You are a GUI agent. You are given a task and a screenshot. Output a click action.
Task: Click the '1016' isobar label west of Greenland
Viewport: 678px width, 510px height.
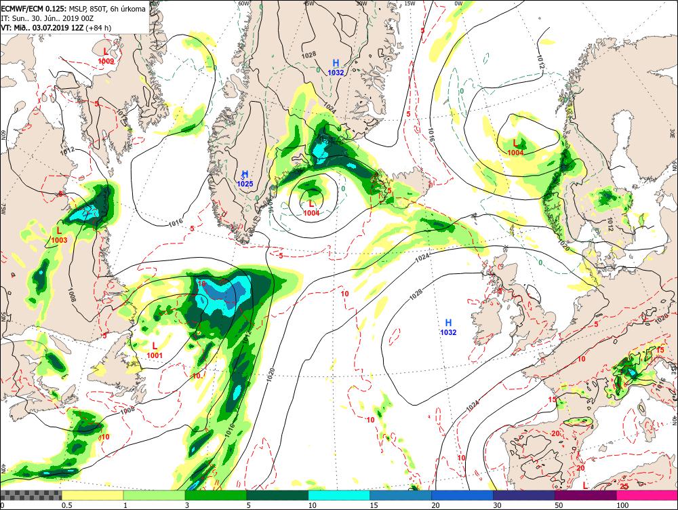point(175,222)
